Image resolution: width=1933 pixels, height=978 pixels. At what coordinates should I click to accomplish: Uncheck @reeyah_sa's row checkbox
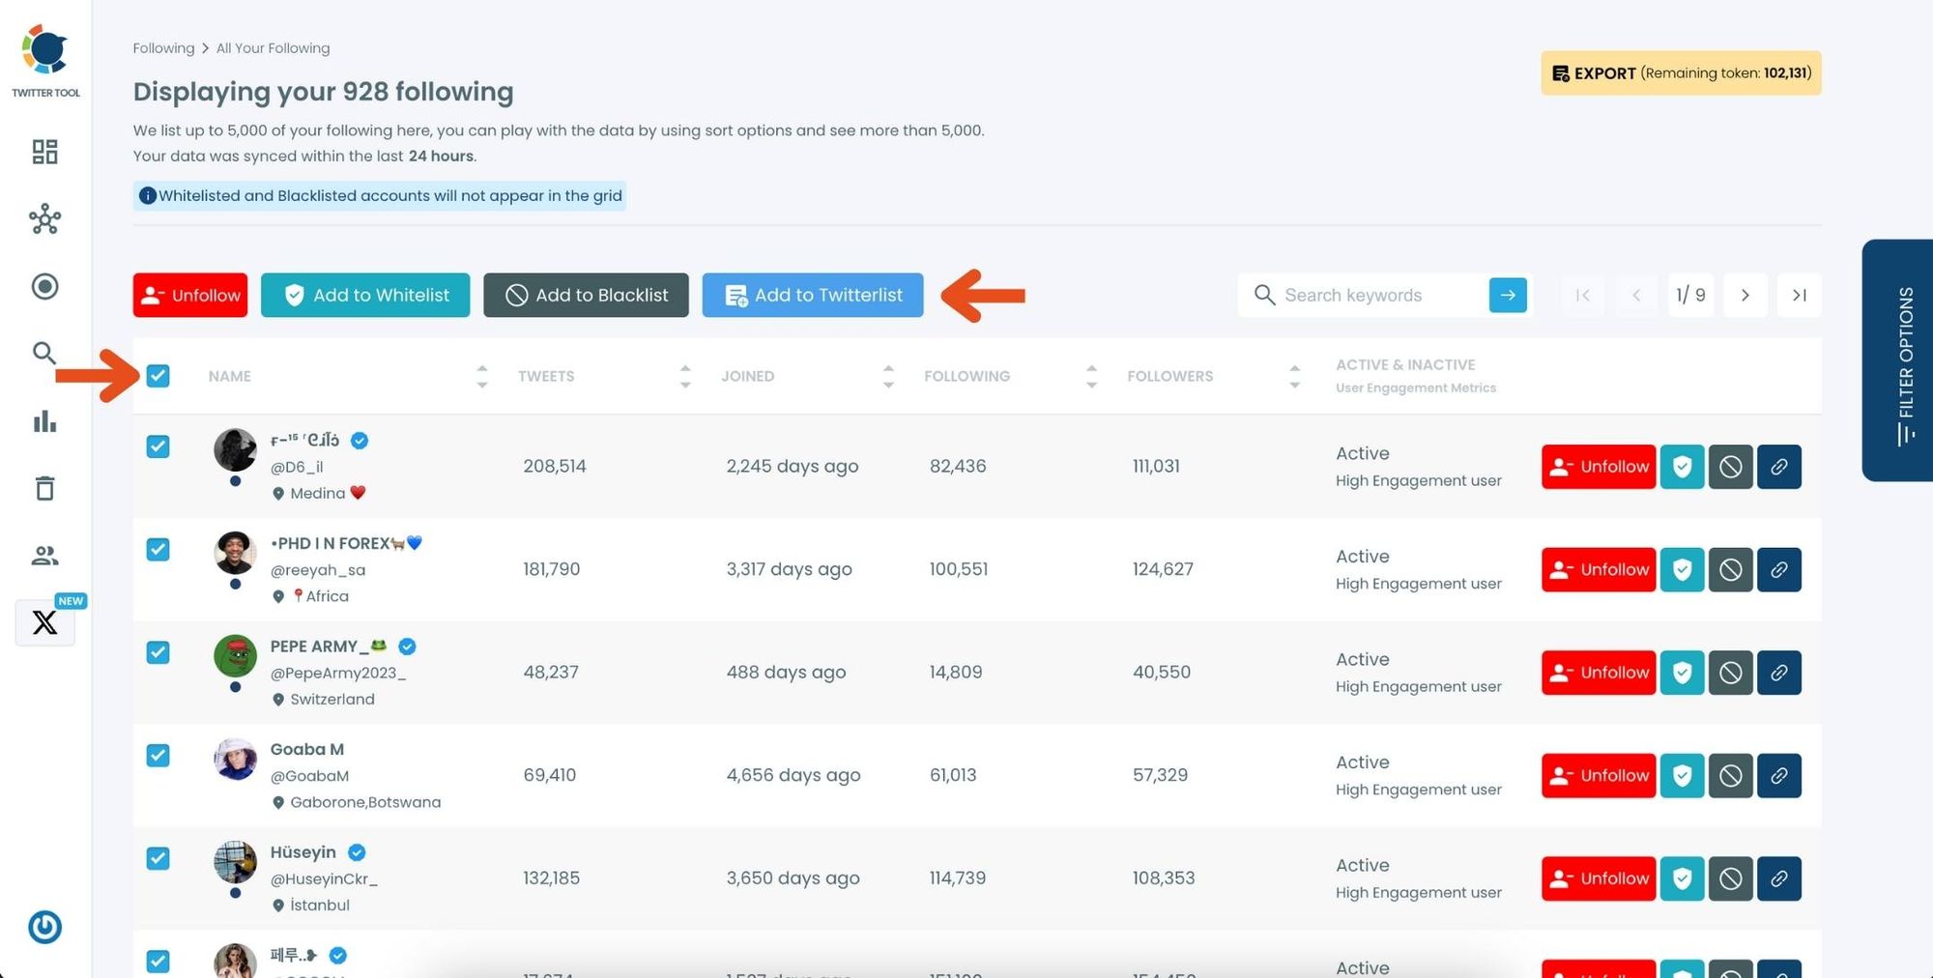point(158,549)
